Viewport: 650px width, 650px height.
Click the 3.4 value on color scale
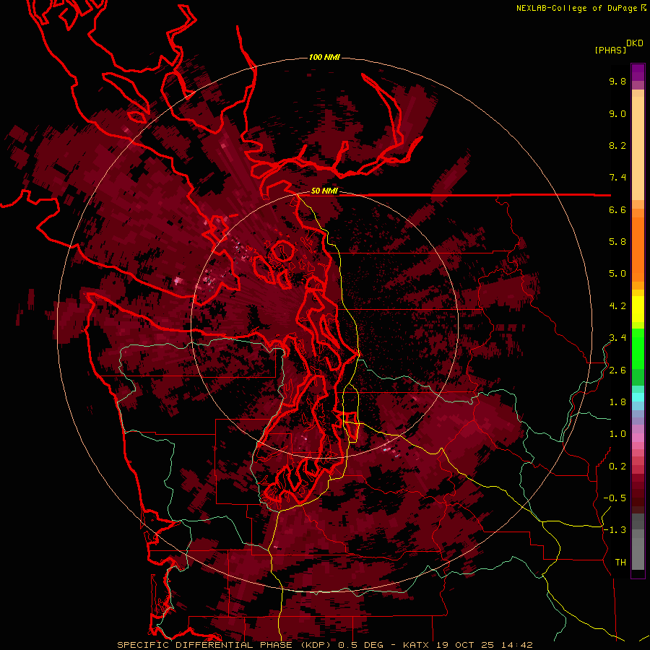tap(617, 338)
